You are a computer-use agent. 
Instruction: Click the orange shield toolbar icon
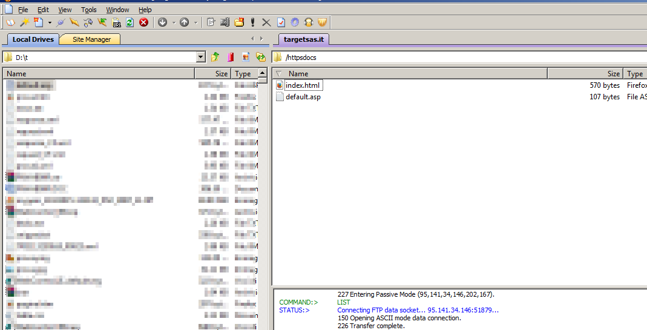[322, 22]
